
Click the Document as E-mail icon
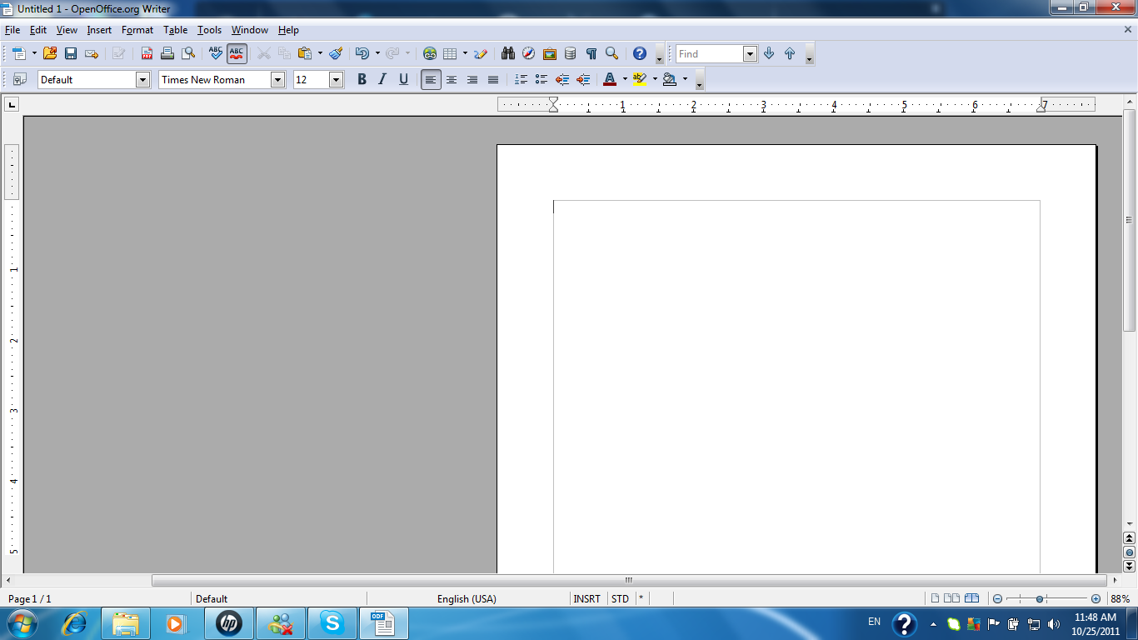[92, 53]
